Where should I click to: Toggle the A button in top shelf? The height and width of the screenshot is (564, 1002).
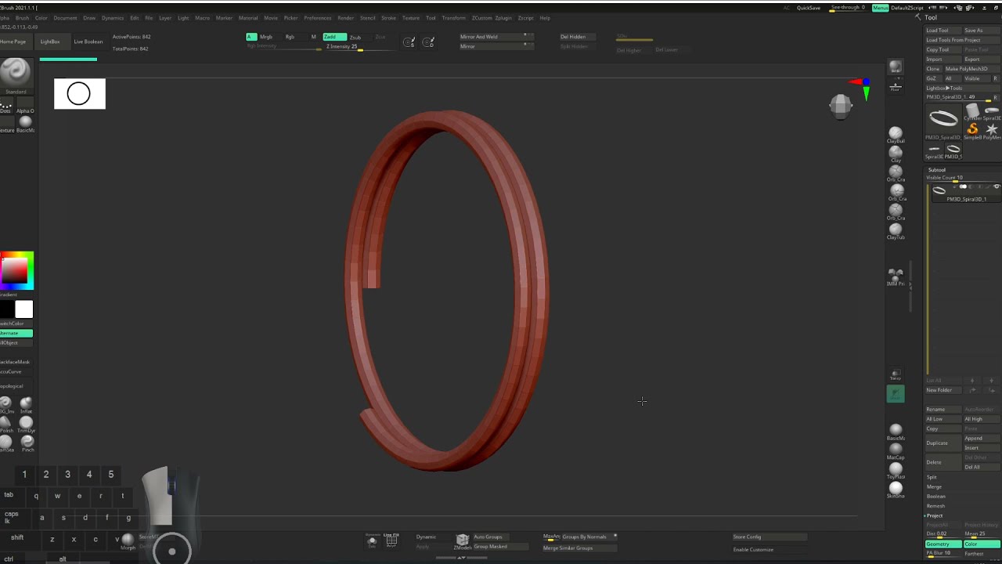click(250, 37)
